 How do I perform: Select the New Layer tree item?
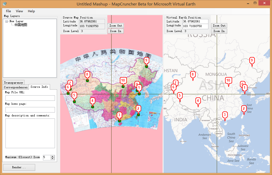tap(16, 21)
